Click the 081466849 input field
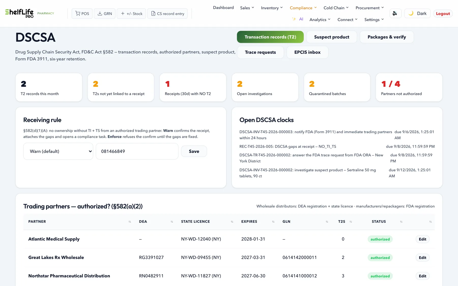The width and height of the screenshot is (458, 286). coord(137,151)
